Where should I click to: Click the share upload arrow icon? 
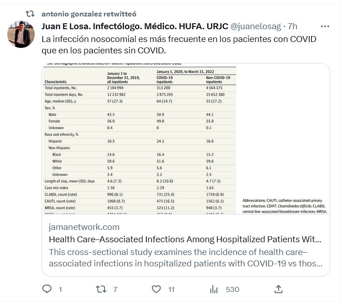point(279,289)
